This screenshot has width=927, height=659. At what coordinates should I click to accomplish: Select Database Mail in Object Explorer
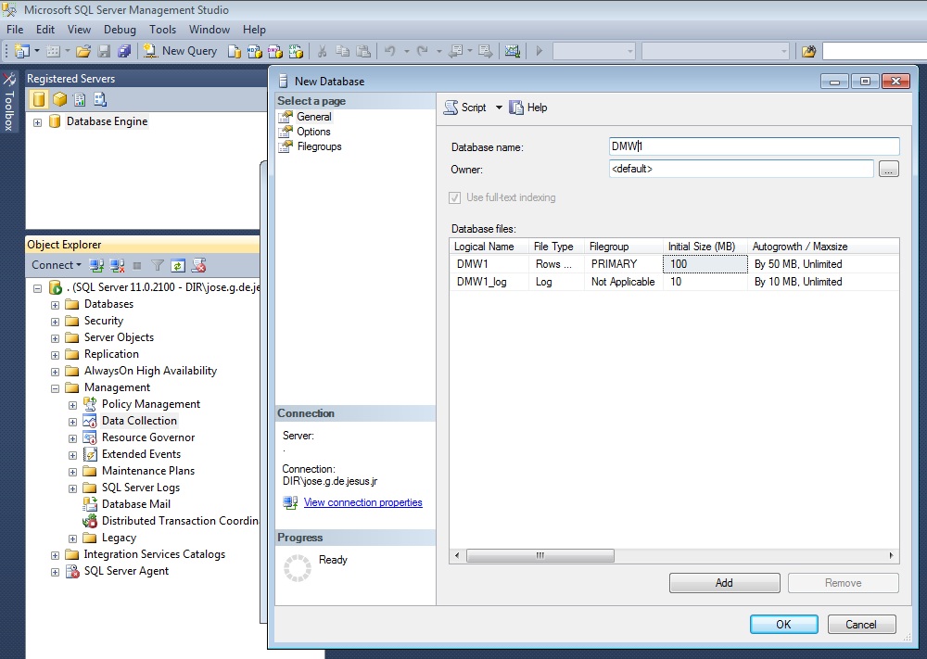coord(136,504)
